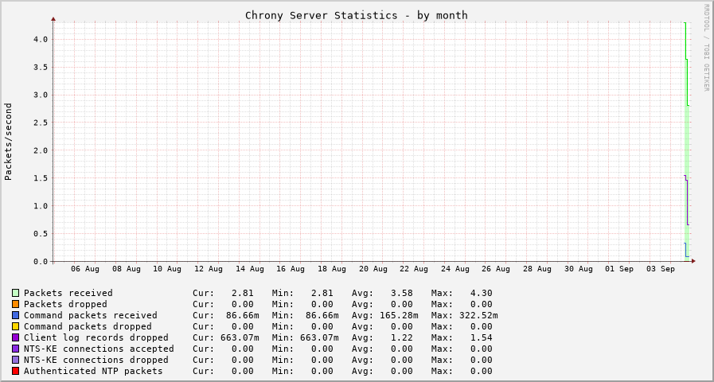
Task: Select the 'NTS-KE connections accepted' label
Action: tap(99, 349)
